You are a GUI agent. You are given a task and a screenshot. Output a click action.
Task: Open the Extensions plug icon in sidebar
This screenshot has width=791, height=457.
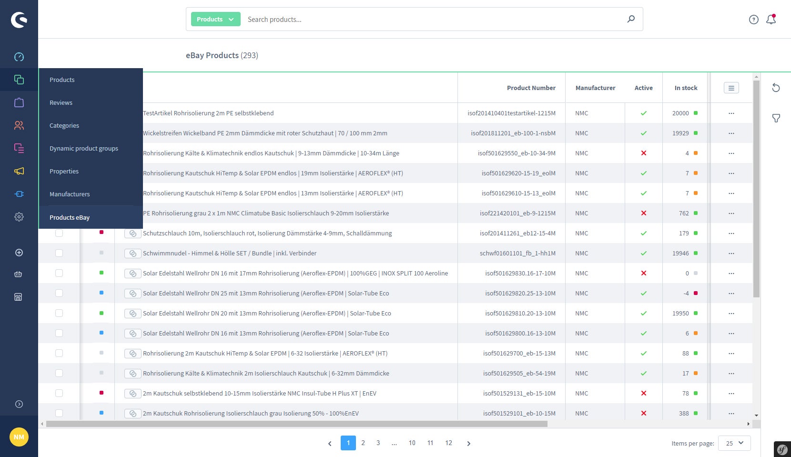tap(19, 194)
